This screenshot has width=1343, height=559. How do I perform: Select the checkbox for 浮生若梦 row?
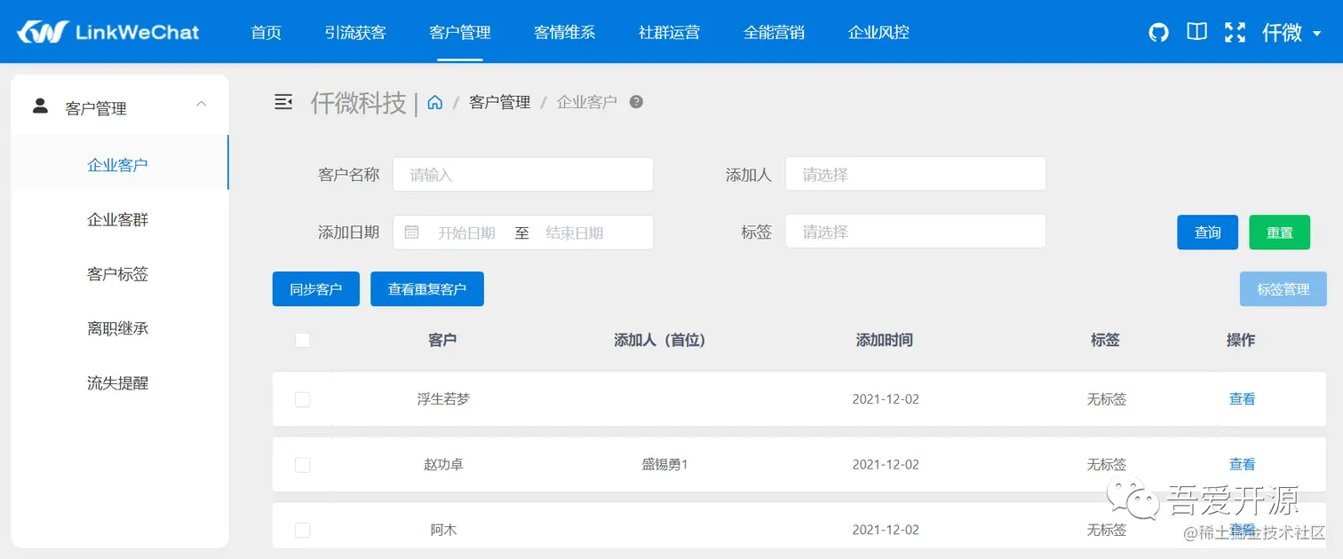click(303, 399)
